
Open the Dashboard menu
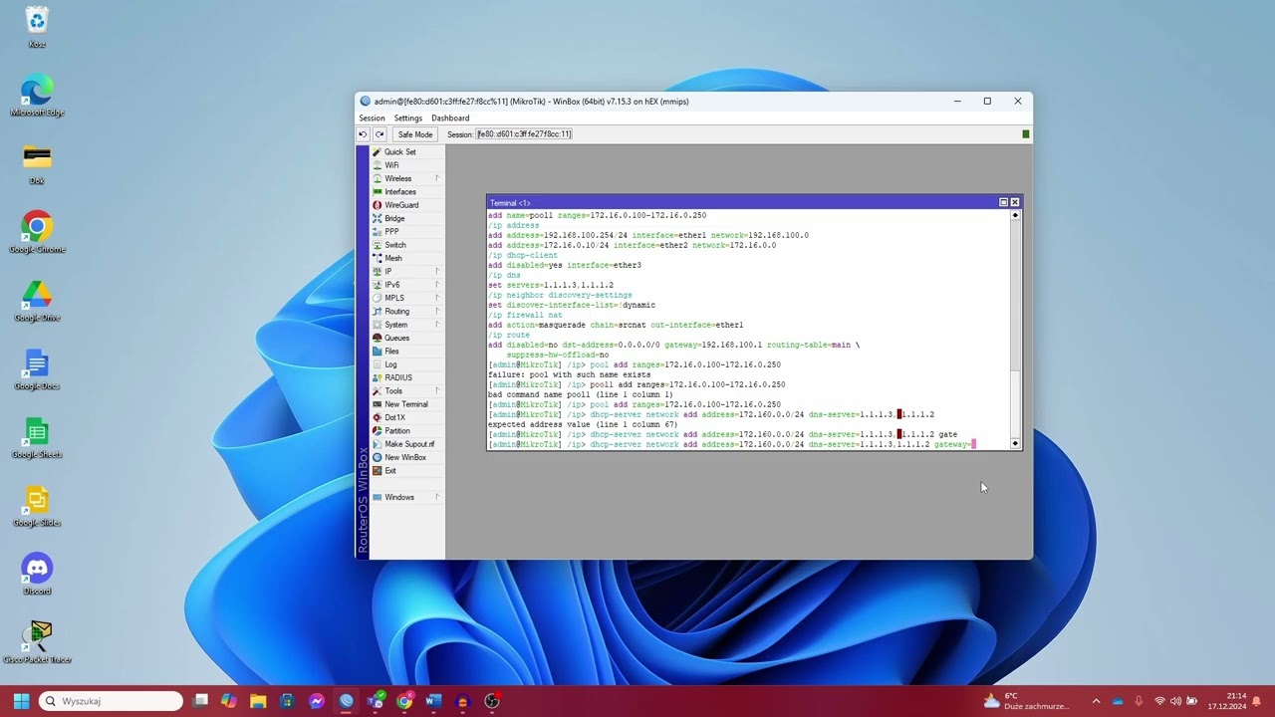coord(450,119)
